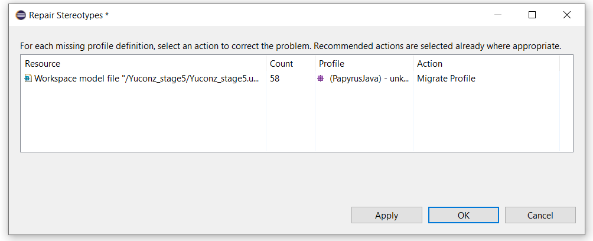
Task: Confirm with the OK button
Action: 463,215
